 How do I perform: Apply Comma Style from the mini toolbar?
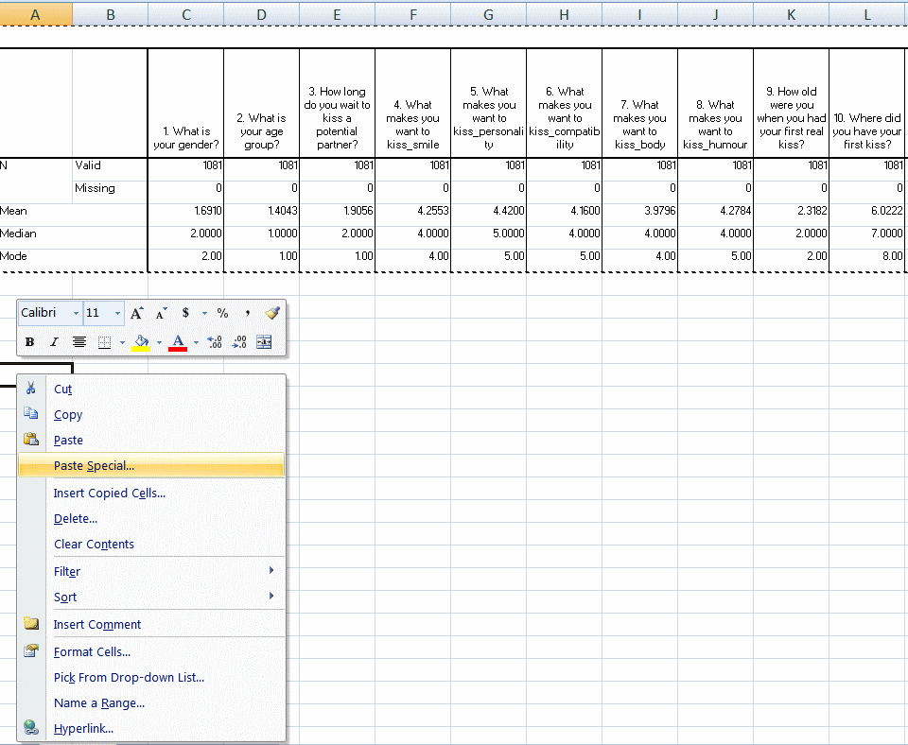tap(247, 313)
